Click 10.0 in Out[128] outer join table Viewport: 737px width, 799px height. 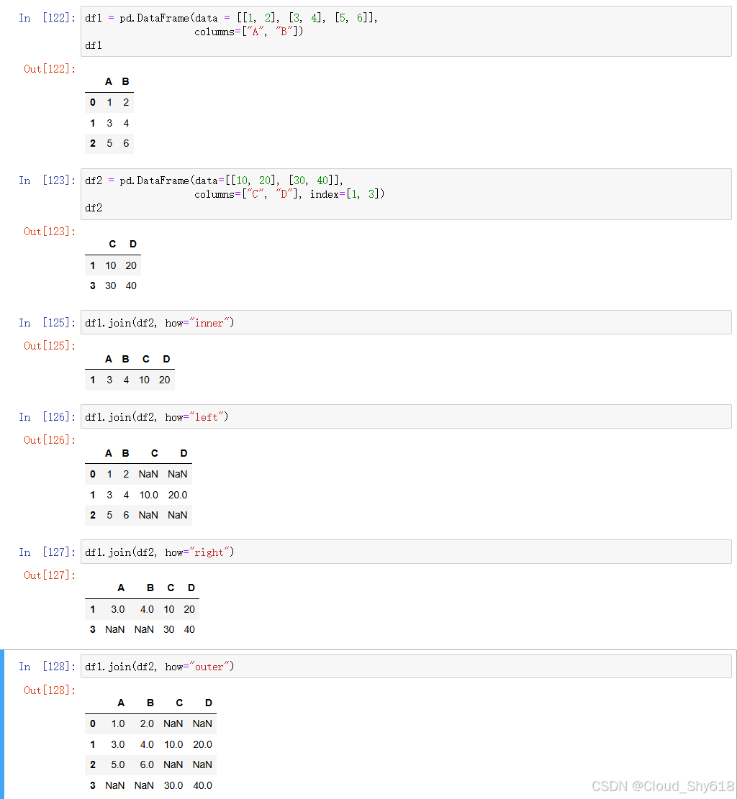coord(173,744)
